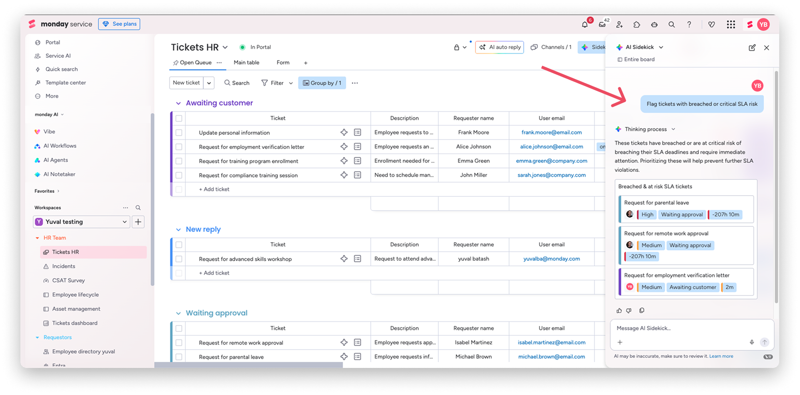Open the Yuval testing workspace selector
Screen dimensions: 800x395
pyautogui.click(x=82, y=222)
